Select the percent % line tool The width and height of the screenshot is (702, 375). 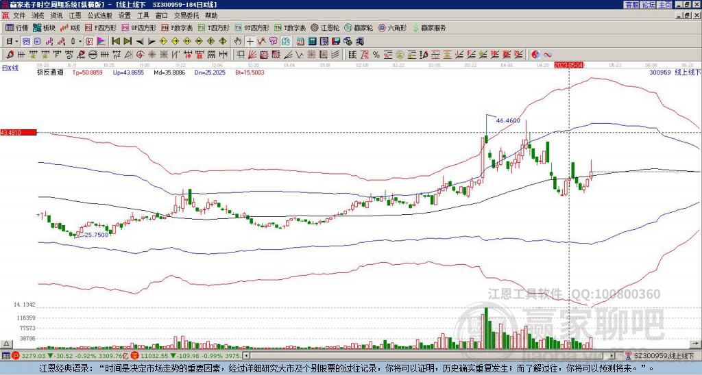(376, 55)
